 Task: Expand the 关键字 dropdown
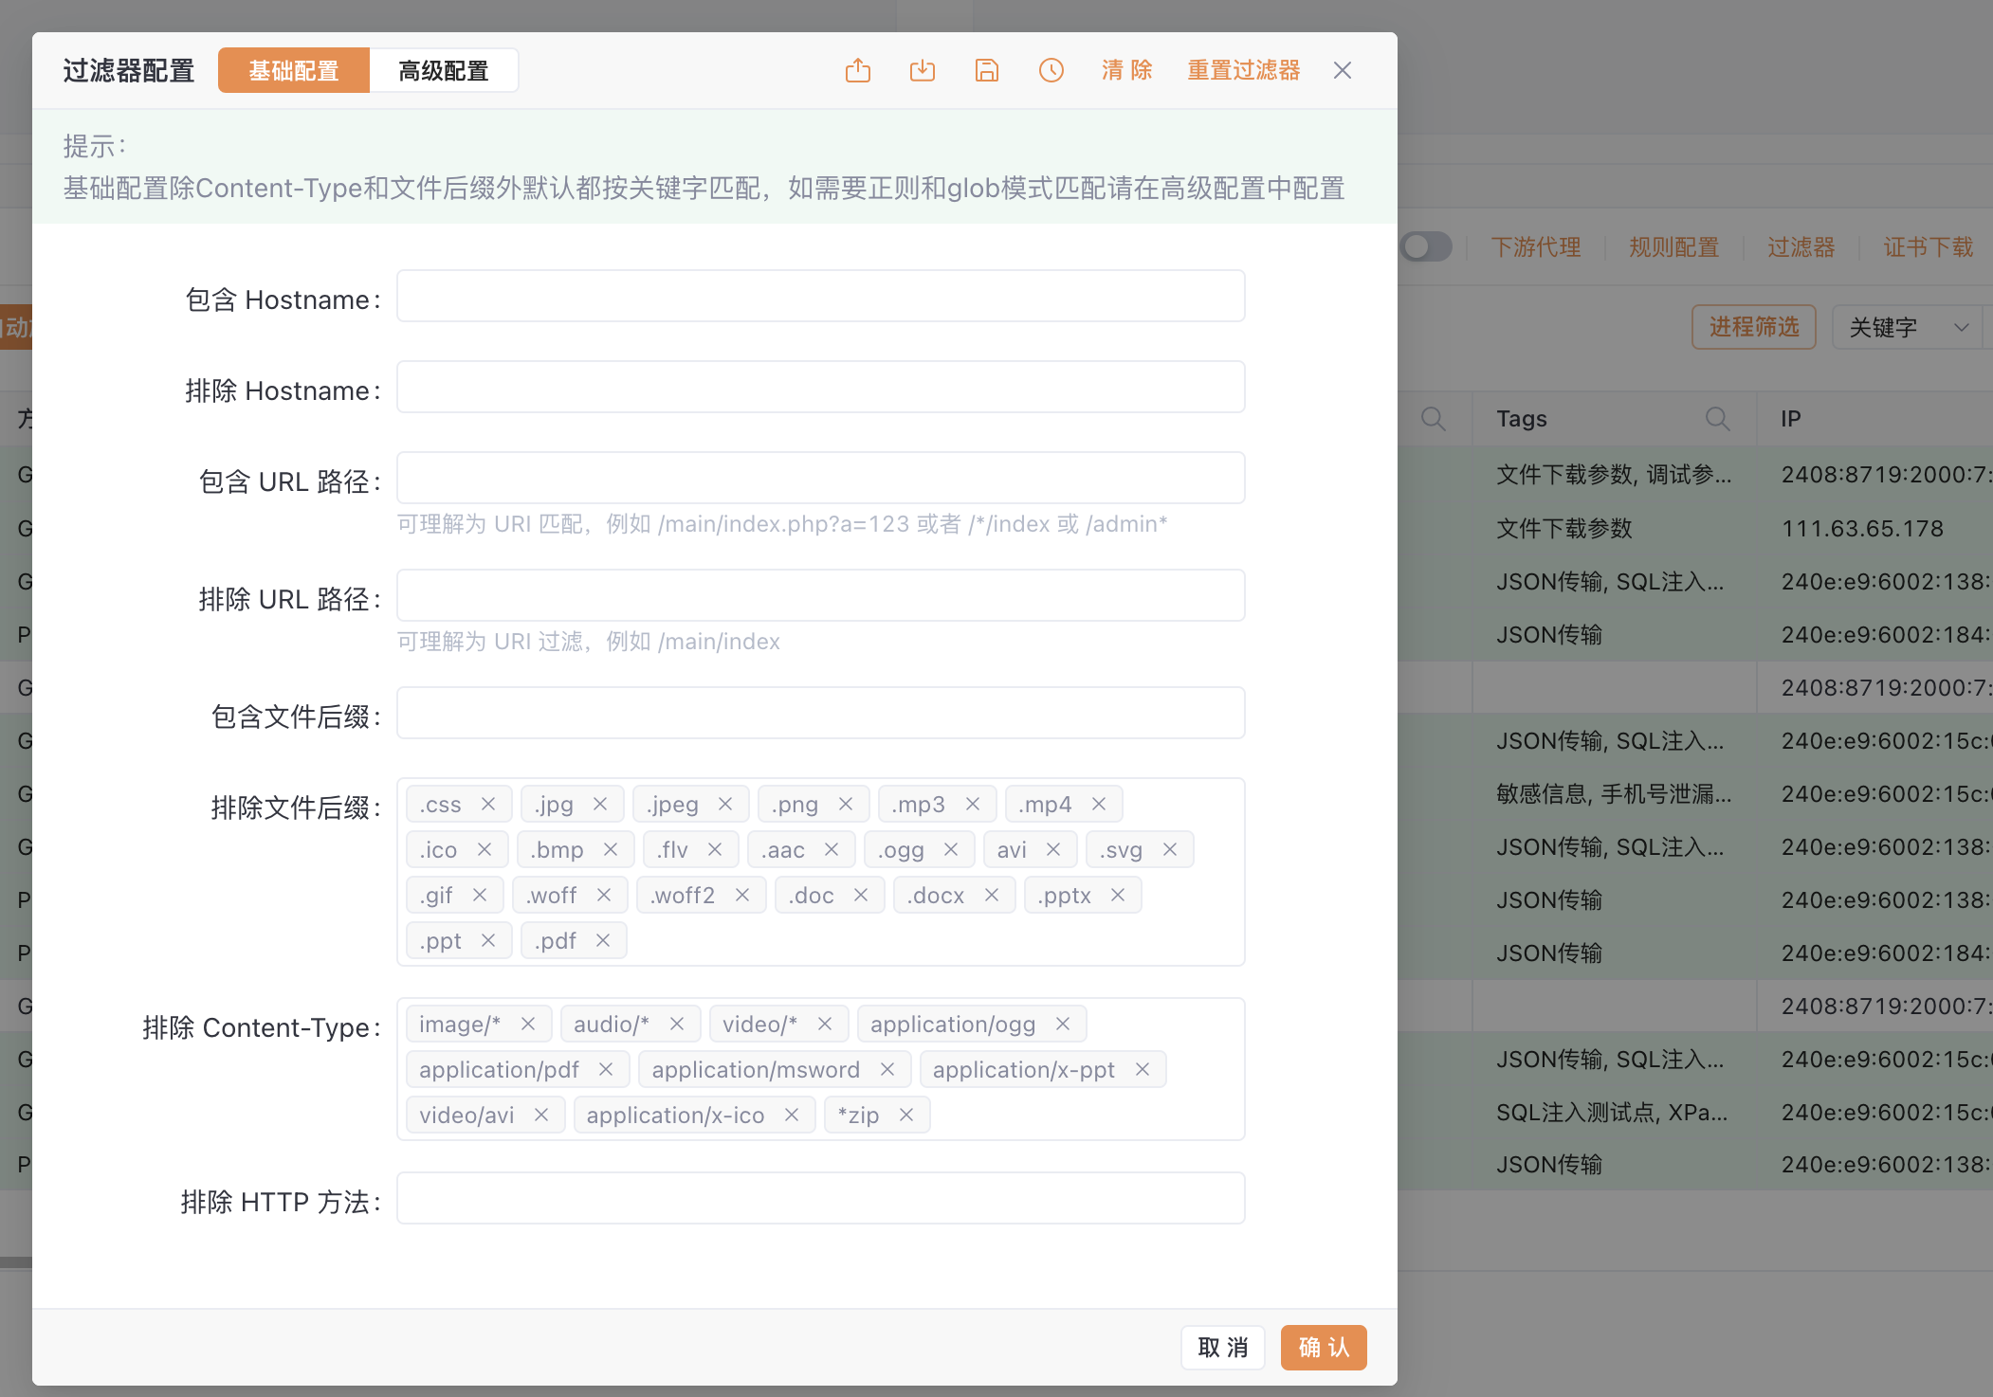point(1906,327)
